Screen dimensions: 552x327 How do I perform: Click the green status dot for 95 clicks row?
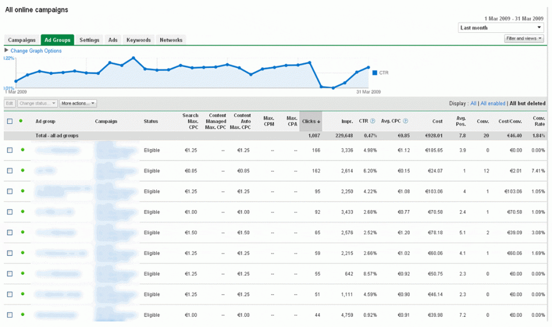coord(23,191)
